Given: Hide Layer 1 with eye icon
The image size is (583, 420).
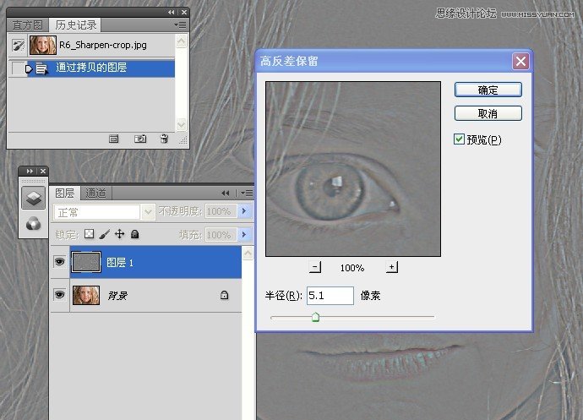Looking at the screenshot, I should coord(59,262).
